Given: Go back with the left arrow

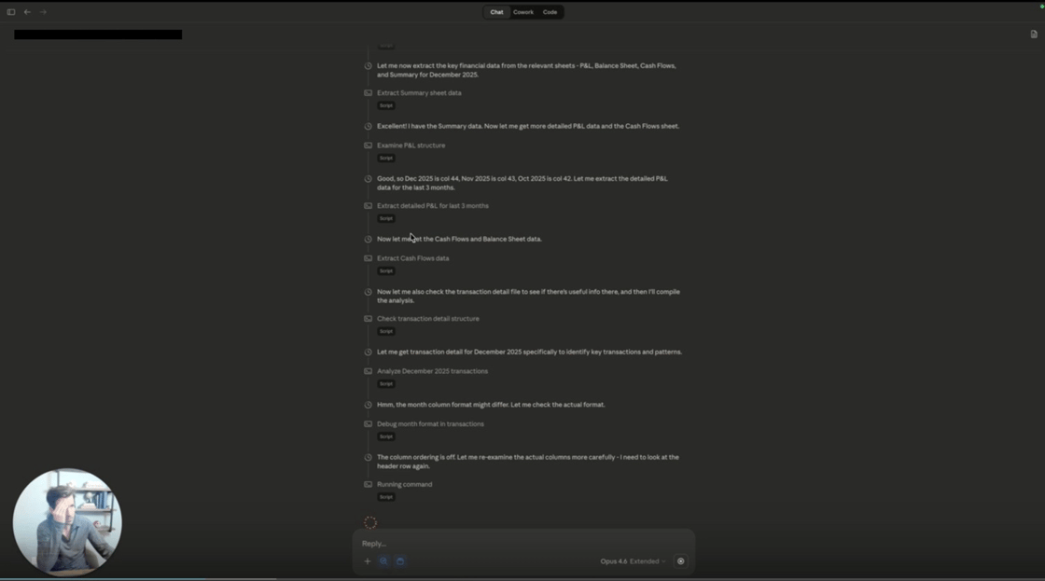Looking at the screenshot, I should 27,12.
